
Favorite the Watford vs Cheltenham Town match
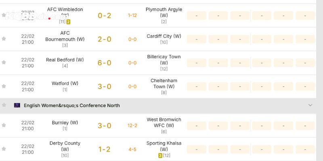[4, 86]
